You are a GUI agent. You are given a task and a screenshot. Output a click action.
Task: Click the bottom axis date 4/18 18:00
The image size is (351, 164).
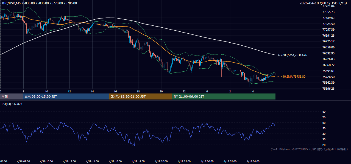tap(138, 162)
